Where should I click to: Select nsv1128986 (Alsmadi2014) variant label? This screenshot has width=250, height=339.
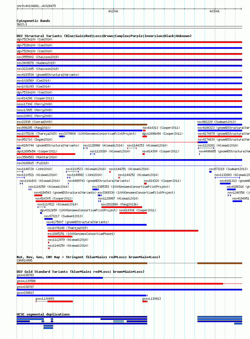(103, 145)
